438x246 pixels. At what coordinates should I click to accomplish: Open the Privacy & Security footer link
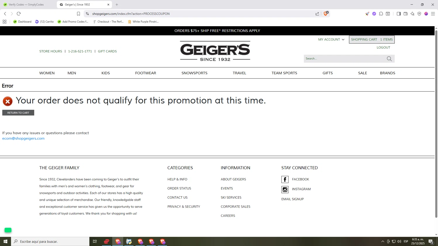[x=184, y=207]
